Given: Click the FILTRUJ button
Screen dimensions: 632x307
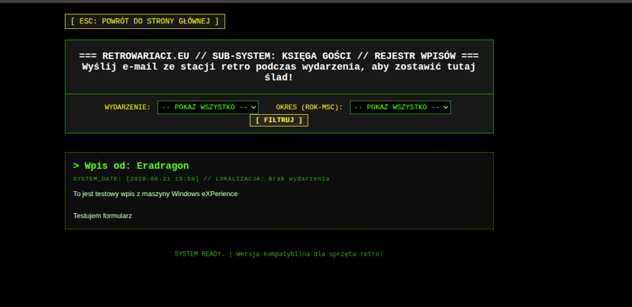Looking at the screenshot, I should click(x=279, y=120).
